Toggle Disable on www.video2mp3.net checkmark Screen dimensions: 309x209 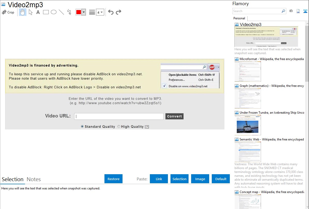click(x=164, y=86)
